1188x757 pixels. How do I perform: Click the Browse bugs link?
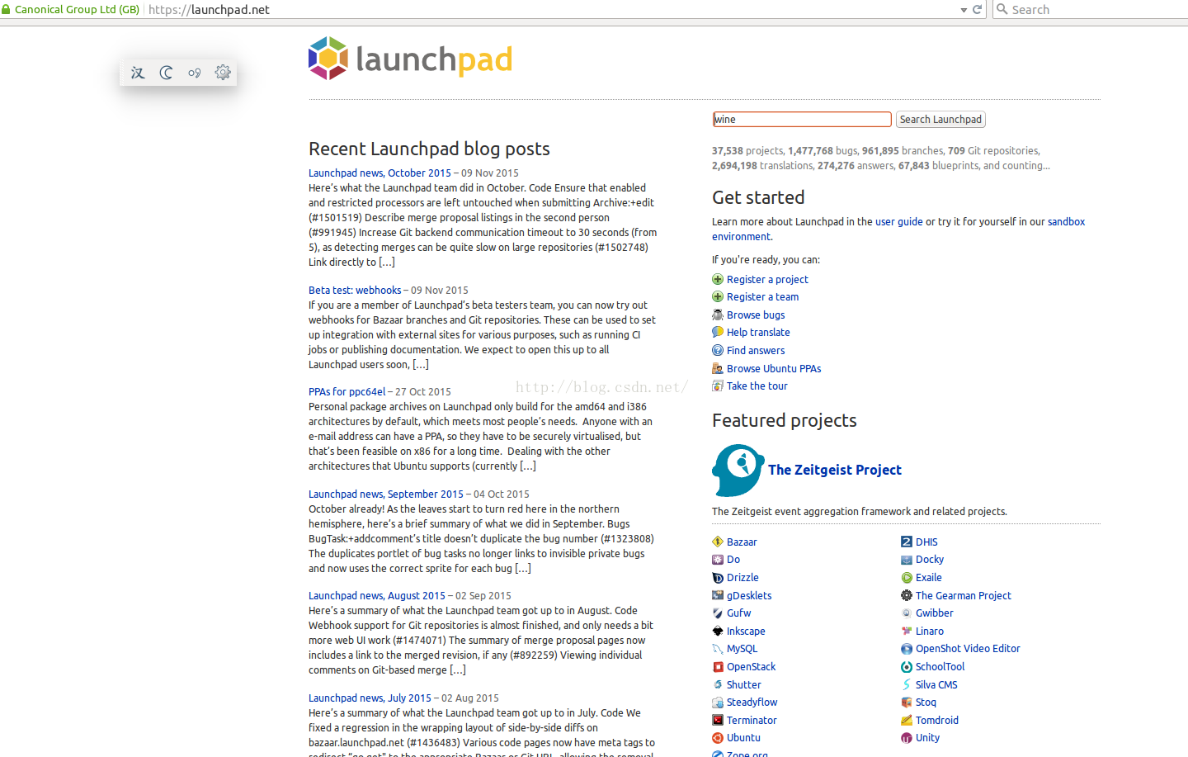(x=756, y=315)
